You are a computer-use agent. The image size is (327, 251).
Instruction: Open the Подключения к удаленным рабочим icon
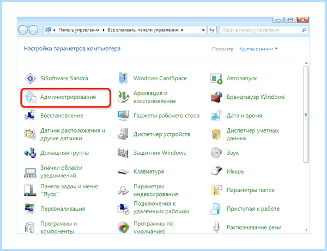click(123, 209)
